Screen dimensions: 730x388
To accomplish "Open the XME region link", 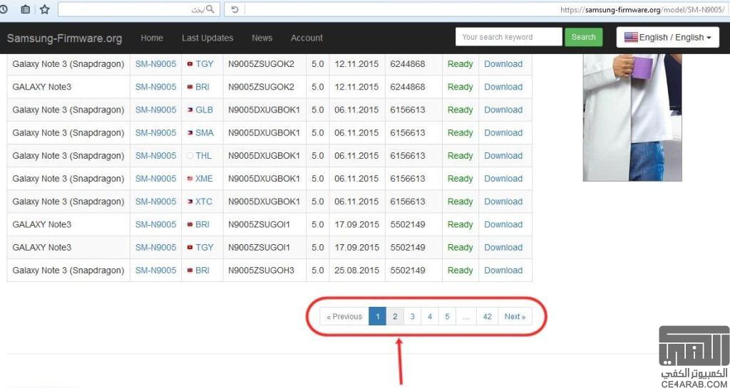I will click(204, 179).
